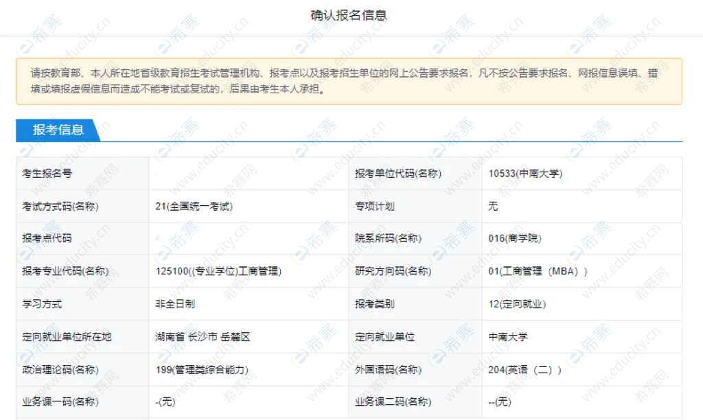
Task: Click the 报考信息 section tab header
Action: pyautogui.click(x=58, y=130)
